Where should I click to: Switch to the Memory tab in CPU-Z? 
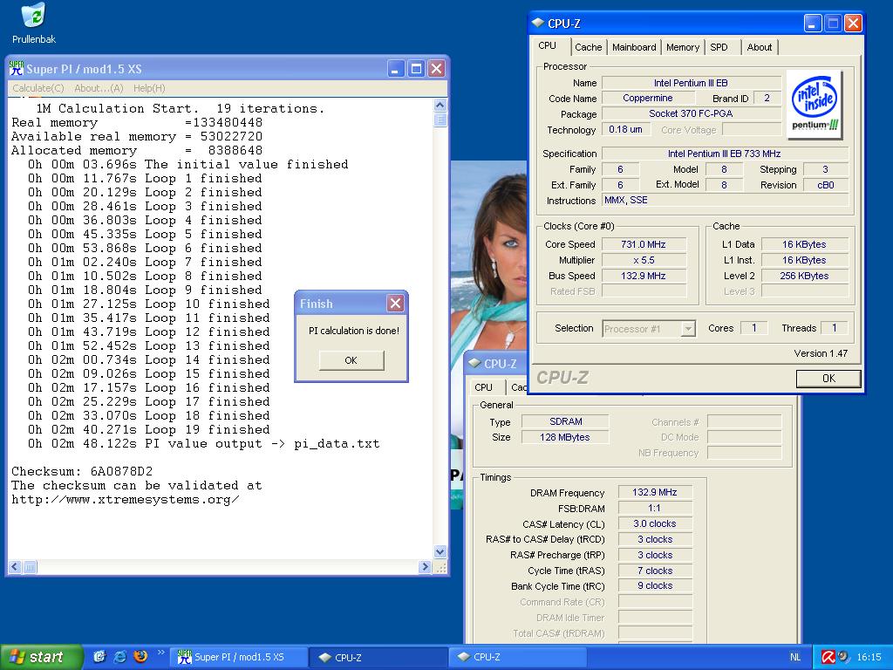pyautogui.click(x=683, y=47)
